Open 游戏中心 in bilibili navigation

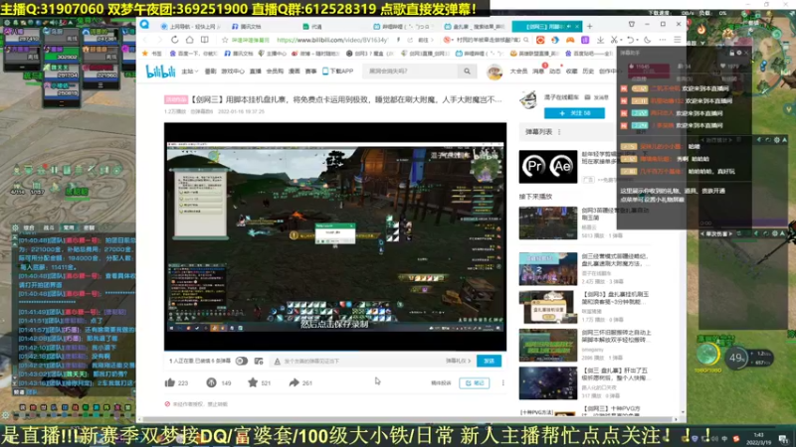coord(233,72)
